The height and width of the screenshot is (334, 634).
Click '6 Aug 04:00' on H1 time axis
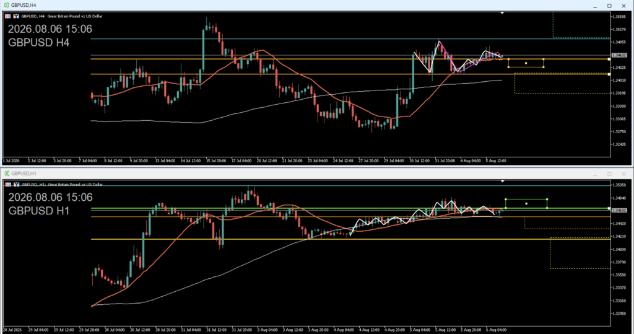coord(496,330)
